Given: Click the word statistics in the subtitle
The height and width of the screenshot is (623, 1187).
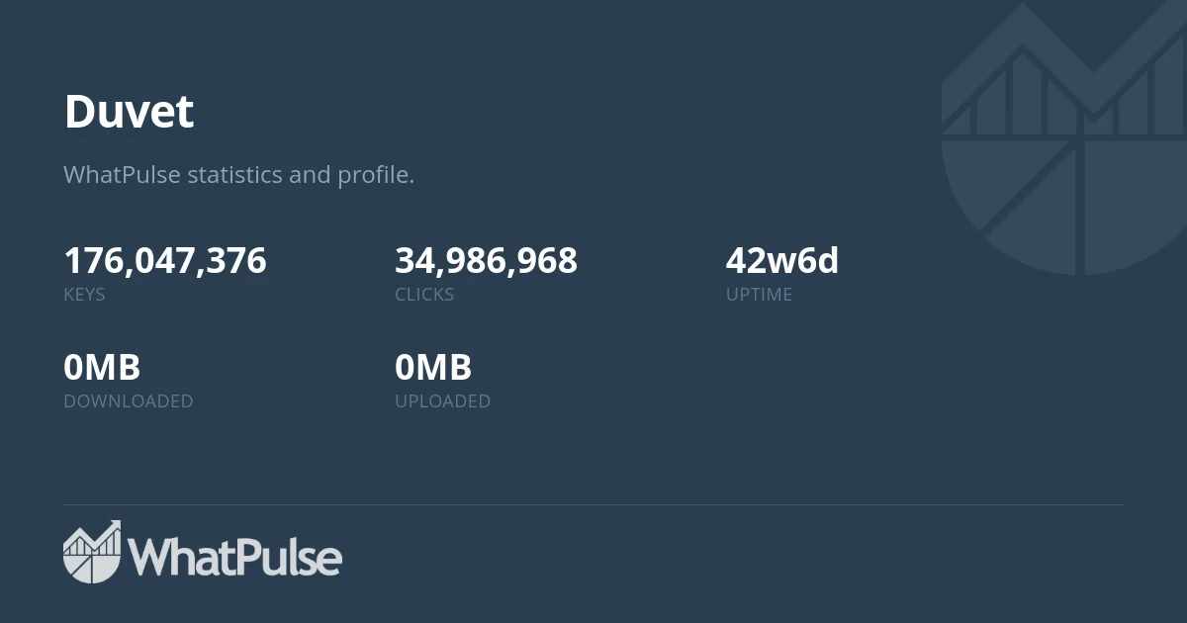Looking at the screenshot, I should coord(234,175).
